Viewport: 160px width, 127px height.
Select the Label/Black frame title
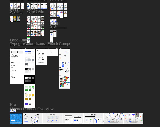(x=20, y=40)
